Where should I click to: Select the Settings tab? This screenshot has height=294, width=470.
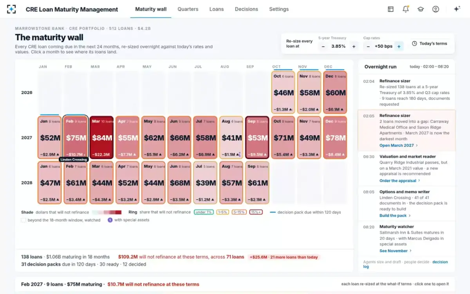[x=279, y=9]
